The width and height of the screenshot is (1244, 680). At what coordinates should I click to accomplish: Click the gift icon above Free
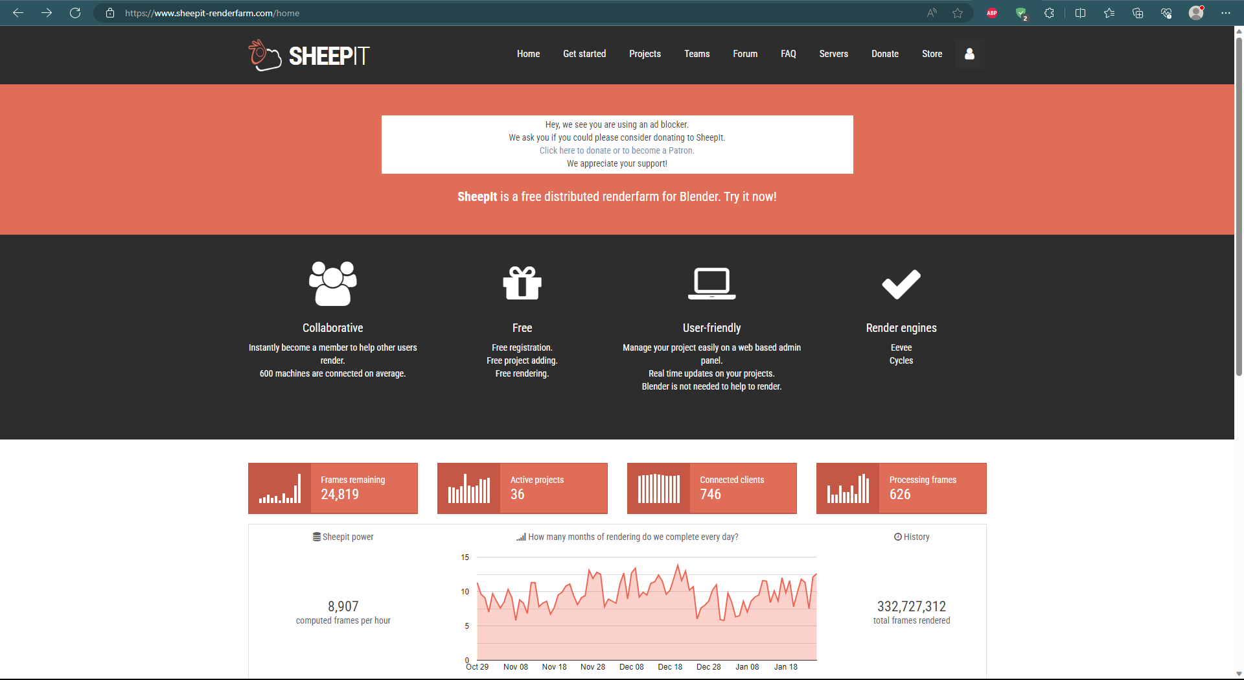tap(522, 283)
